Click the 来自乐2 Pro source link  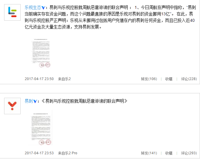pos(68,153)
